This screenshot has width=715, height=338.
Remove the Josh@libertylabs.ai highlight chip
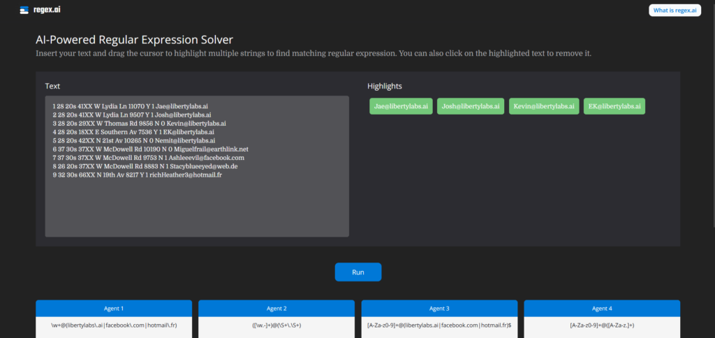click(471, 106)
